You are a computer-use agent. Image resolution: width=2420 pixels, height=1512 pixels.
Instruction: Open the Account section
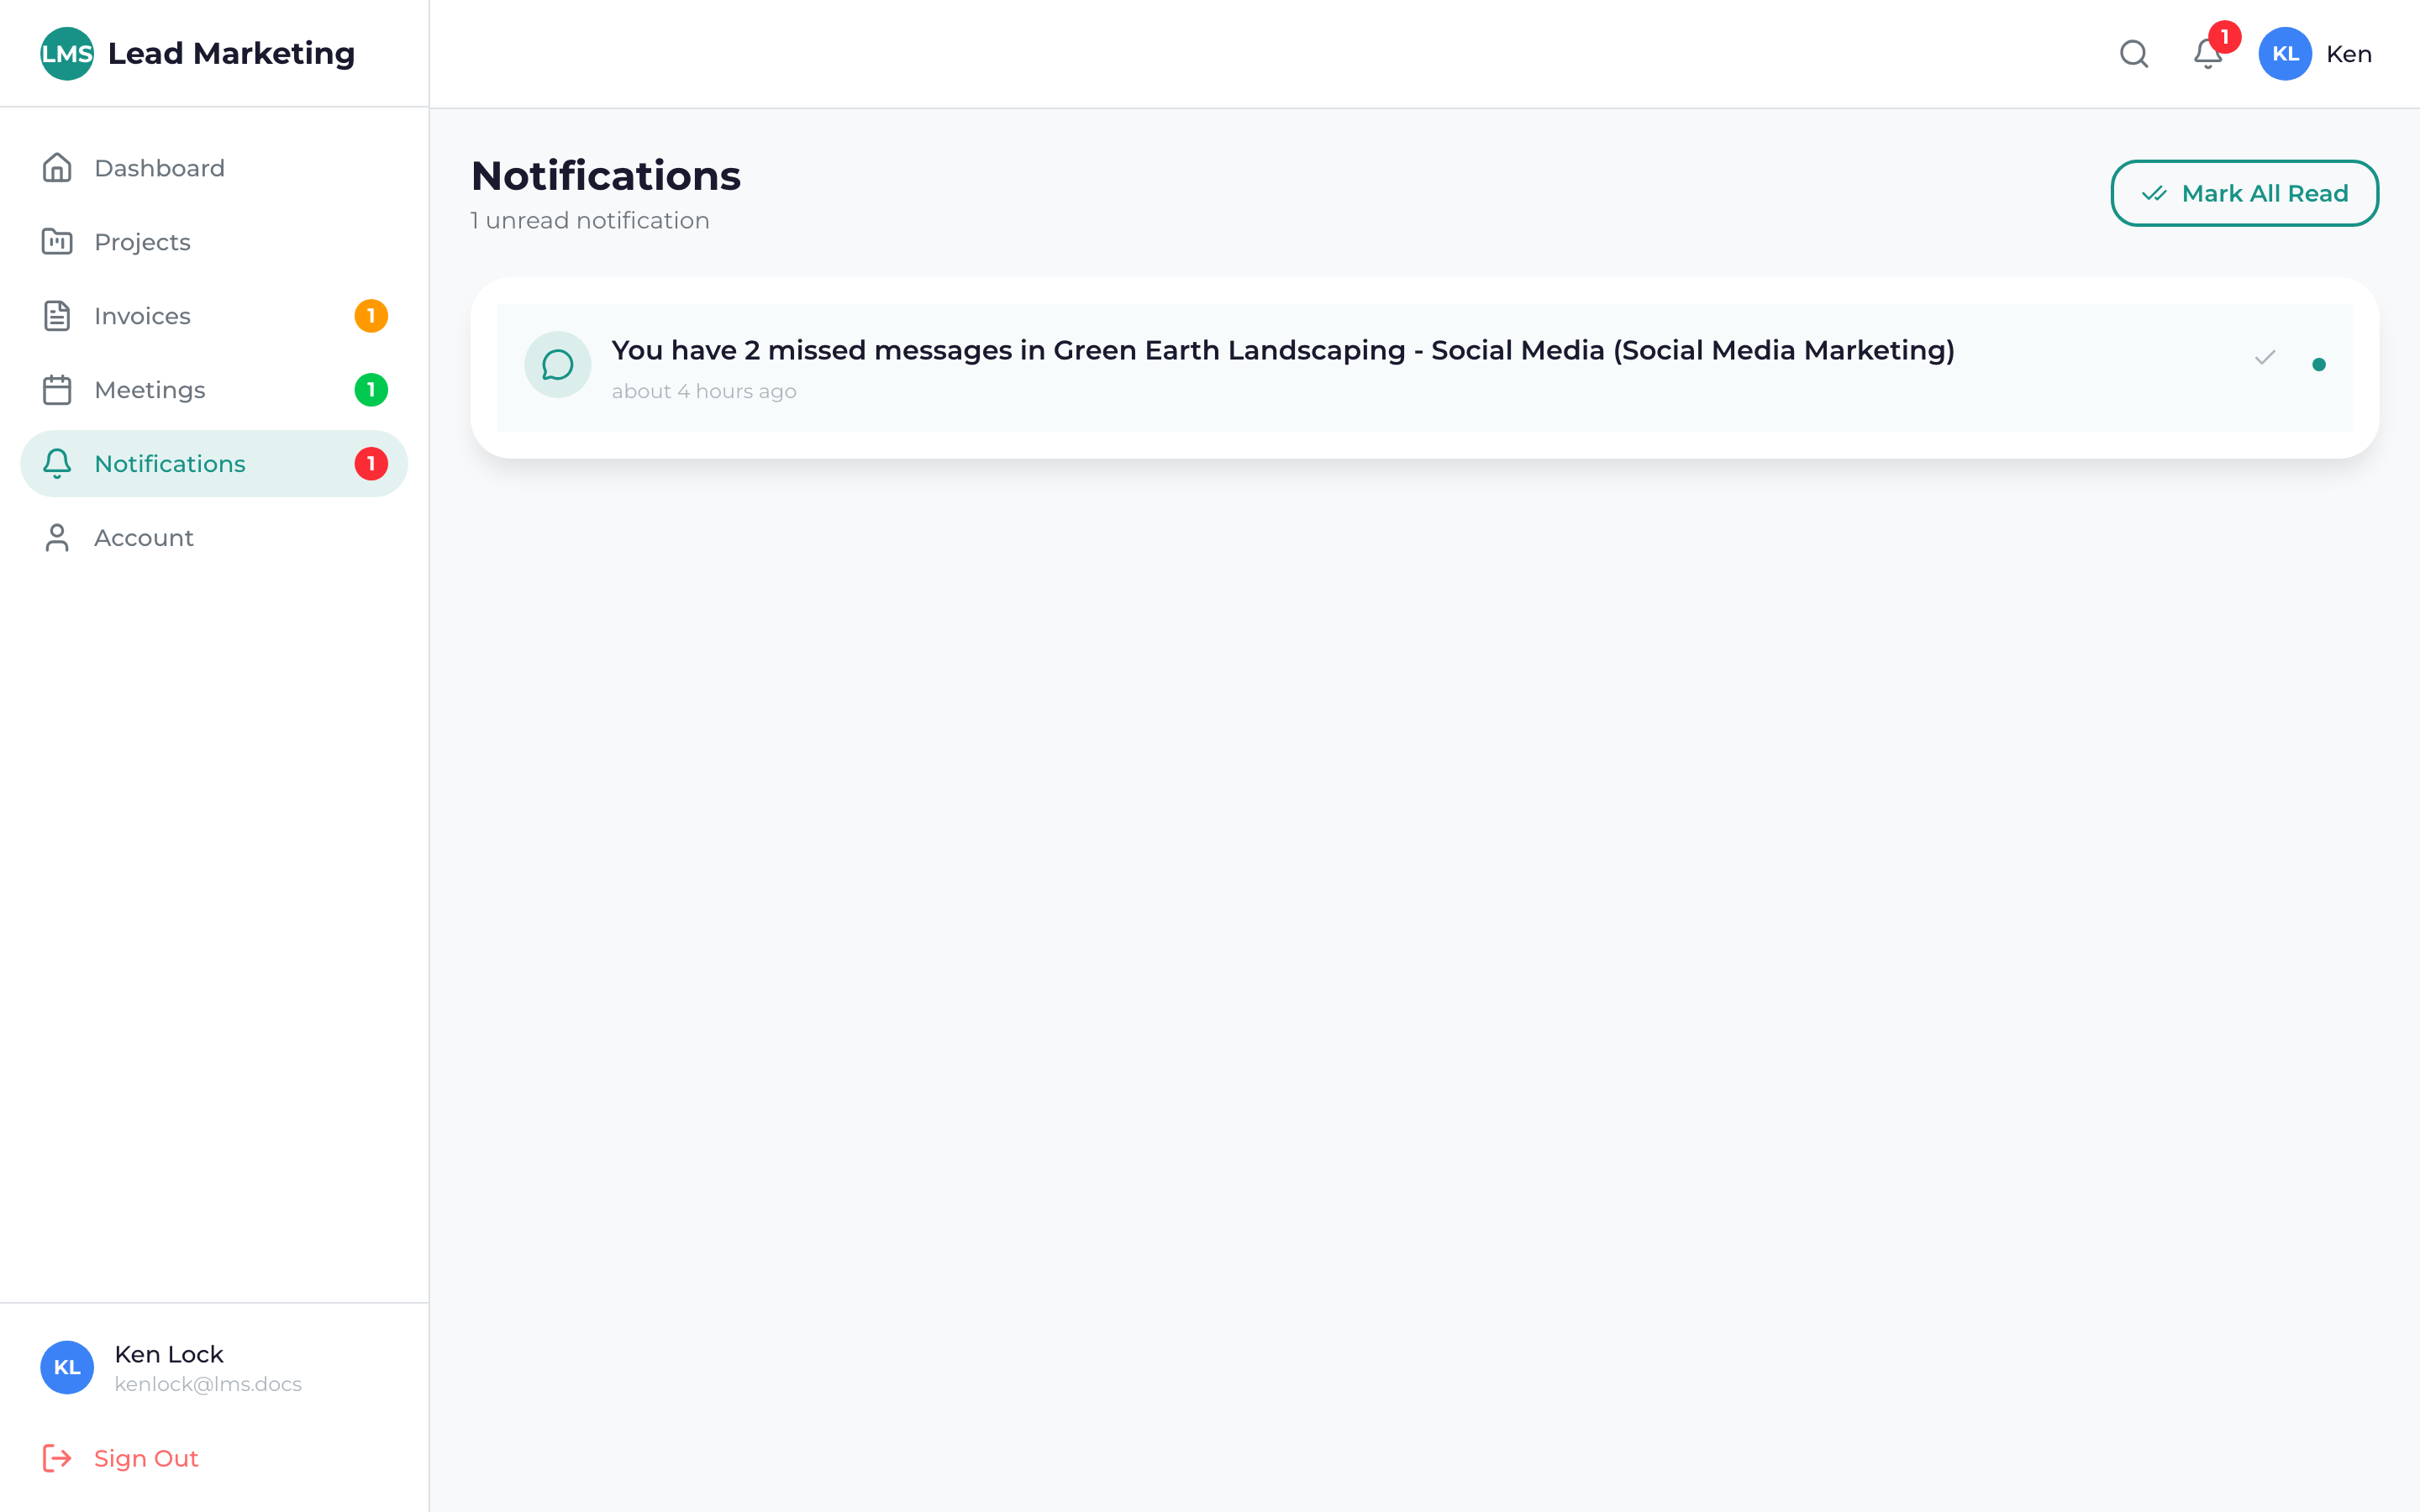click(144, 537)
